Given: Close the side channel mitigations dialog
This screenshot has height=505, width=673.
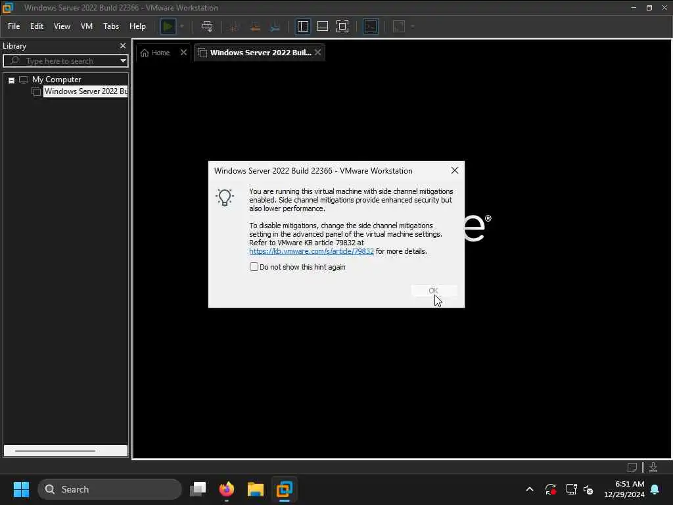Looking at the screenshot, I should tap(455, 170).
